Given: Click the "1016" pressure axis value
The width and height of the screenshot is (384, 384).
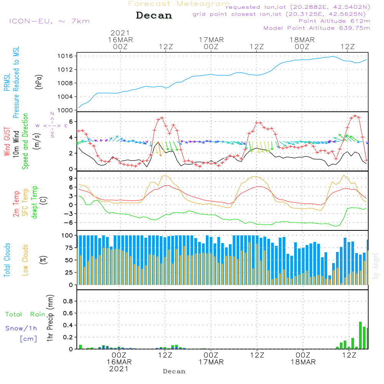Looking at the screenshot, I should 65,56.
